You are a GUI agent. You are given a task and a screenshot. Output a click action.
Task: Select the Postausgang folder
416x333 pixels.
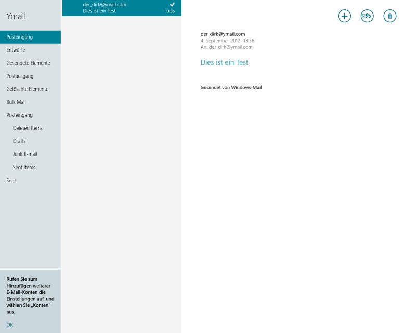click(x=30, y=76)
